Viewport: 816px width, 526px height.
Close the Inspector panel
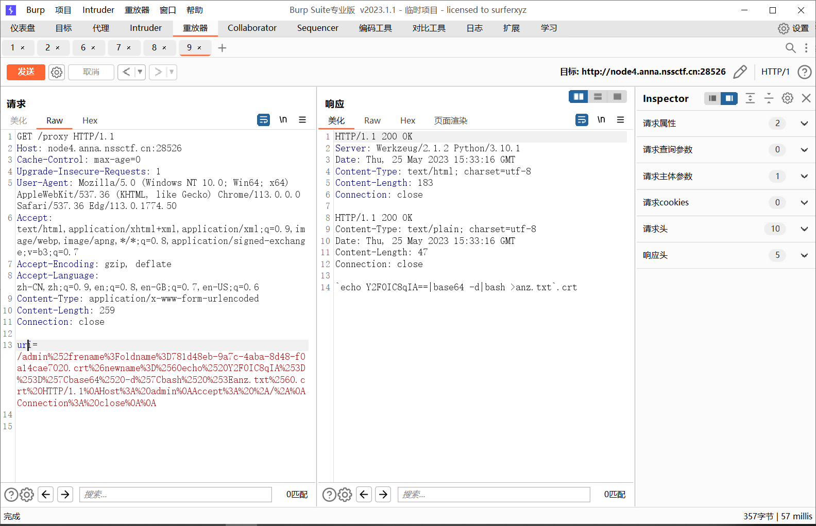pyautogui.click(x=806, y=98)
